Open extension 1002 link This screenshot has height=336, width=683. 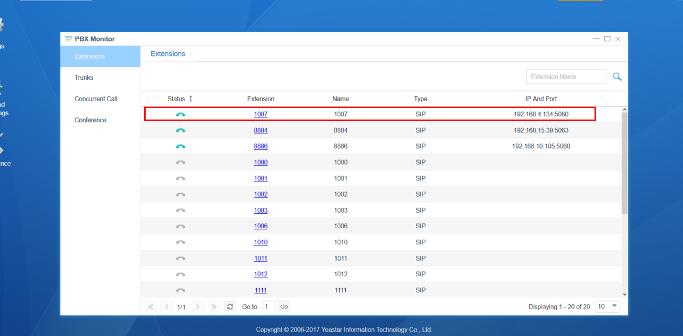[261, 194]
